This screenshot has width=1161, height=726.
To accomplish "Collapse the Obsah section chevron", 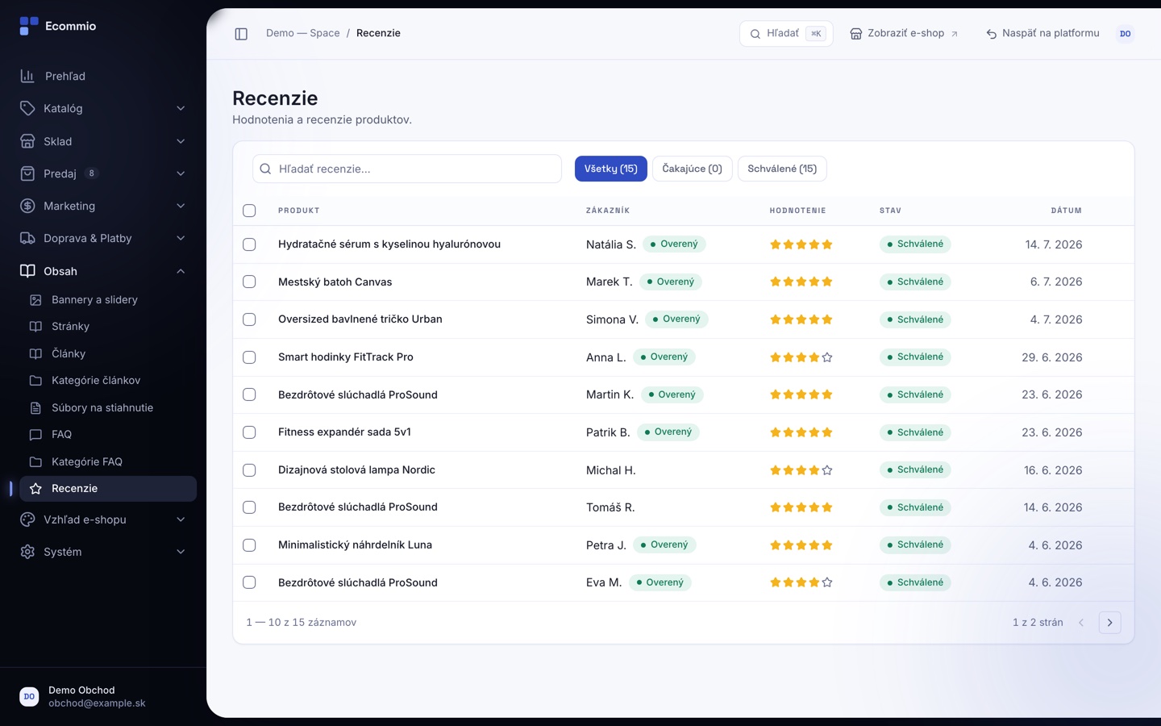I will [x=181, y=271].
